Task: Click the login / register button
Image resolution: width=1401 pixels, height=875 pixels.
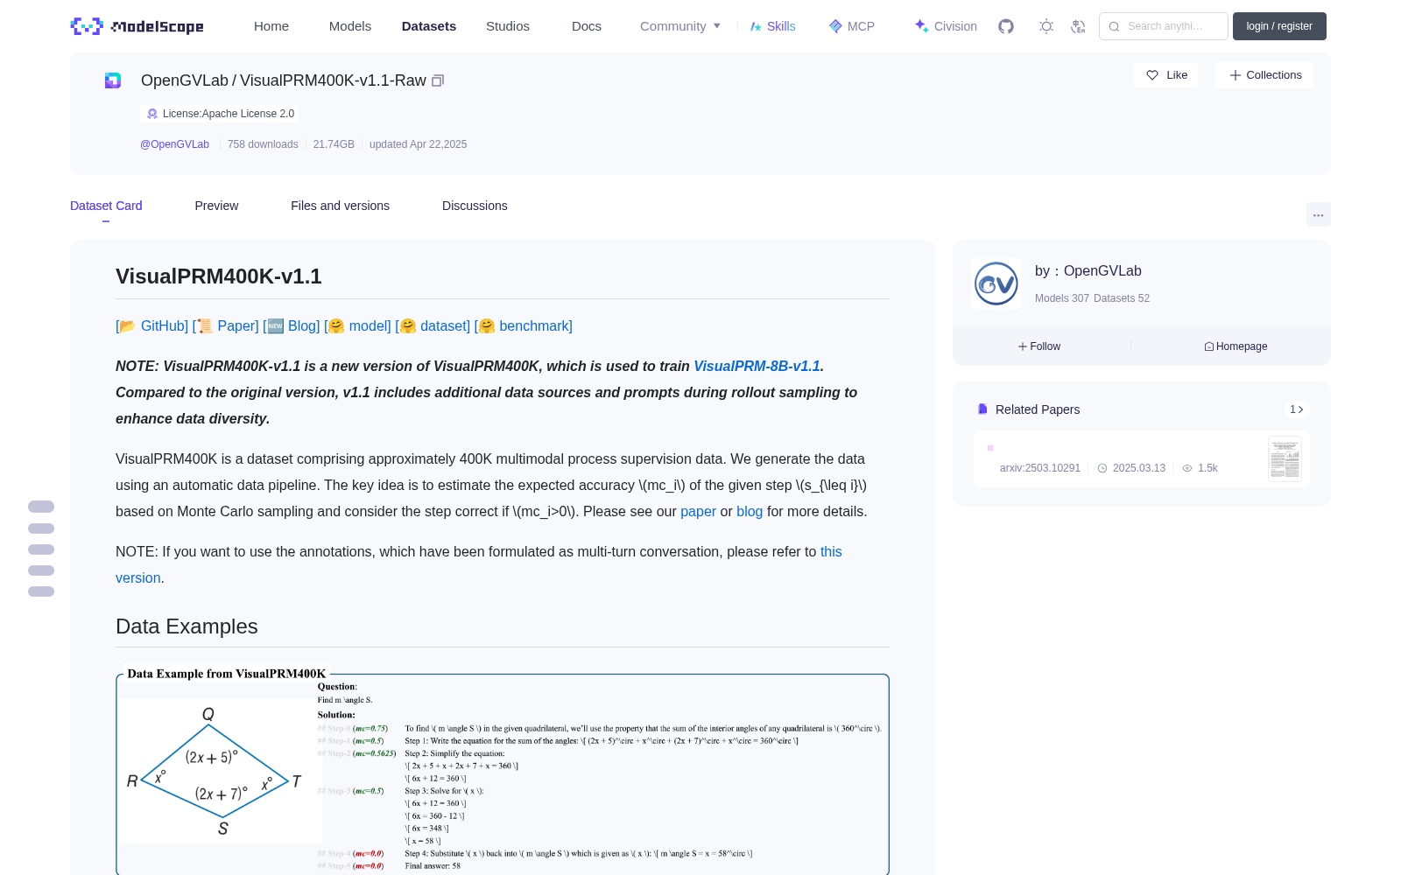Action: pyautogui.click(x=1279, y=26)
